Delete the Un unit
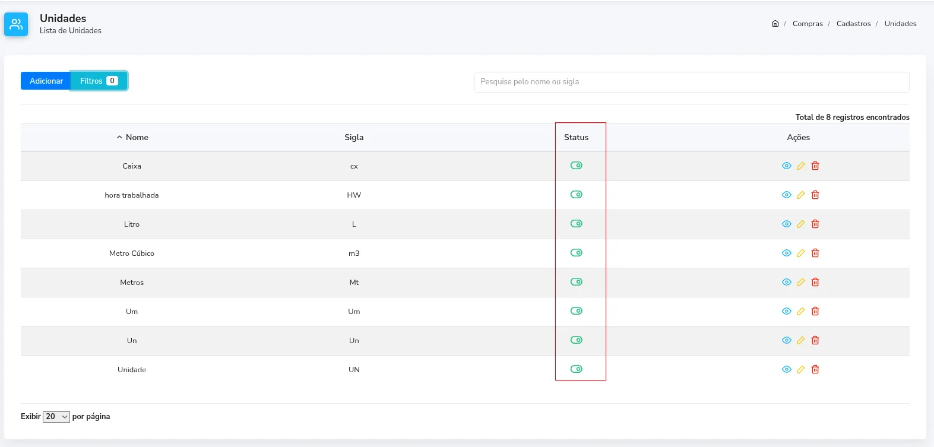Image resolution: width=934 pixels, height=447 pixels. point(815,341)
